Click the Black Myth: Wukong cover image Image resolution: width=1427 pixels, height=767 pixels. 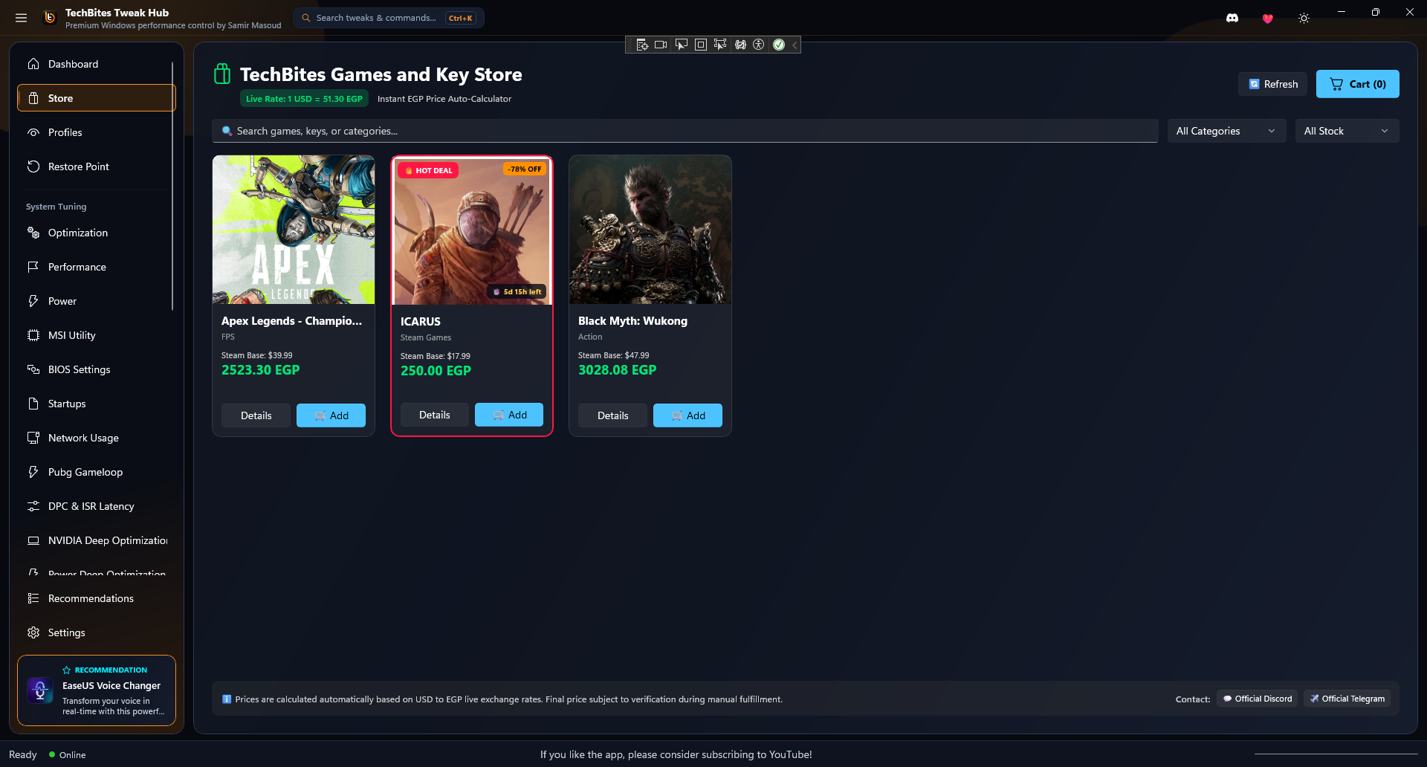(x=650, y=230)
